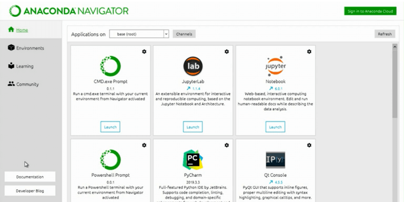Click the PyCharm title text

pyautogui.click(x=193, y=175)
